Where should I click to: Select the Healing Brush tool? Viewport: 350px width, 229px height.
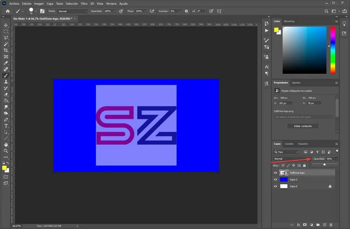coord(6,69)
